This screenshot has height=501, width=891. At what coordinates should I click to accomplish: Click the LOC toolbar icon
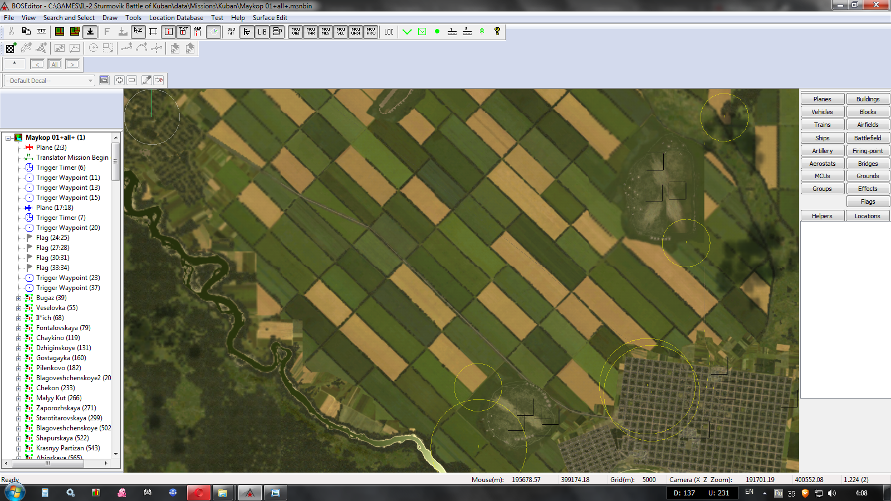[x=389, y=32]
